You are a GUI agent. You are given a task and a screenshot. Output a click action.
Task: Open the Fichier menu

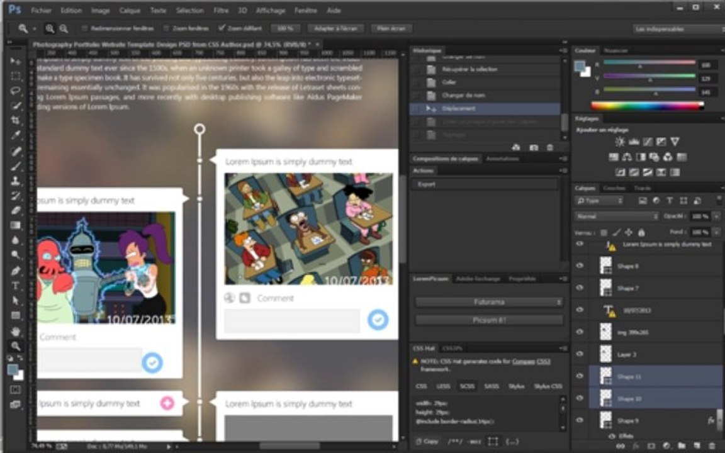[x=41, y=10]
